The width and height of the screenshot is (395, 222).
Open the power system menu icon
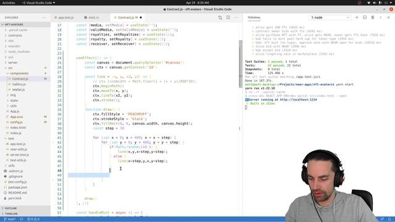[x=386, y=2]
